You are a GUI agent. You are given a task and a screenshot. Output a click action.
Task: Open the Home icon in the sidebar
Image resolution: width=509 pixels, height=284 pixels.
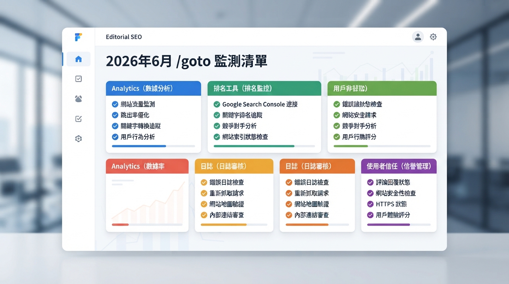[78, 59]
